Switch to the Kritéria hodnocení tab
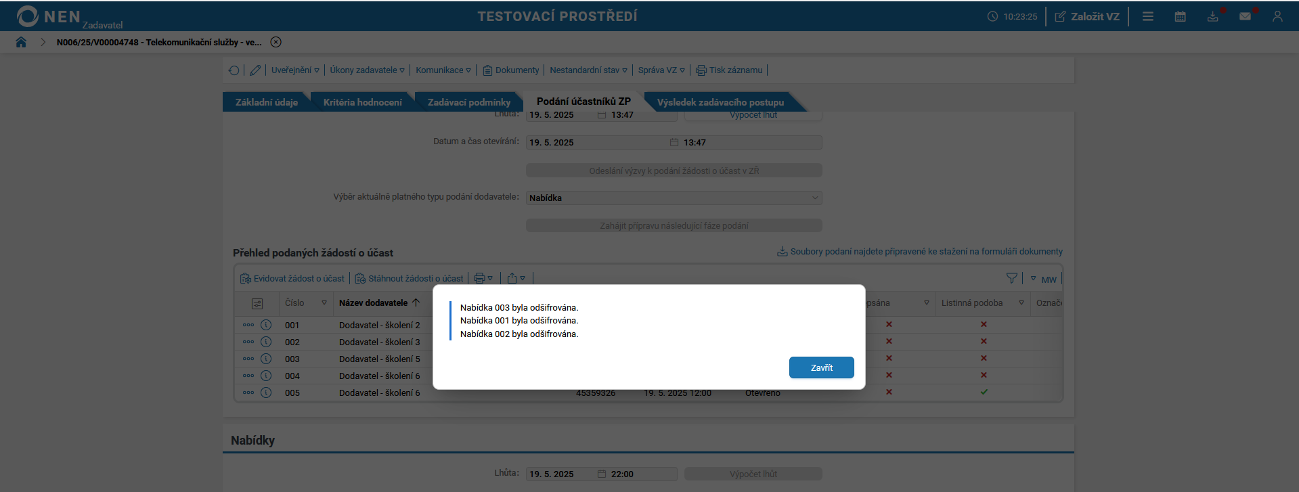 click(x=362, y=102)
